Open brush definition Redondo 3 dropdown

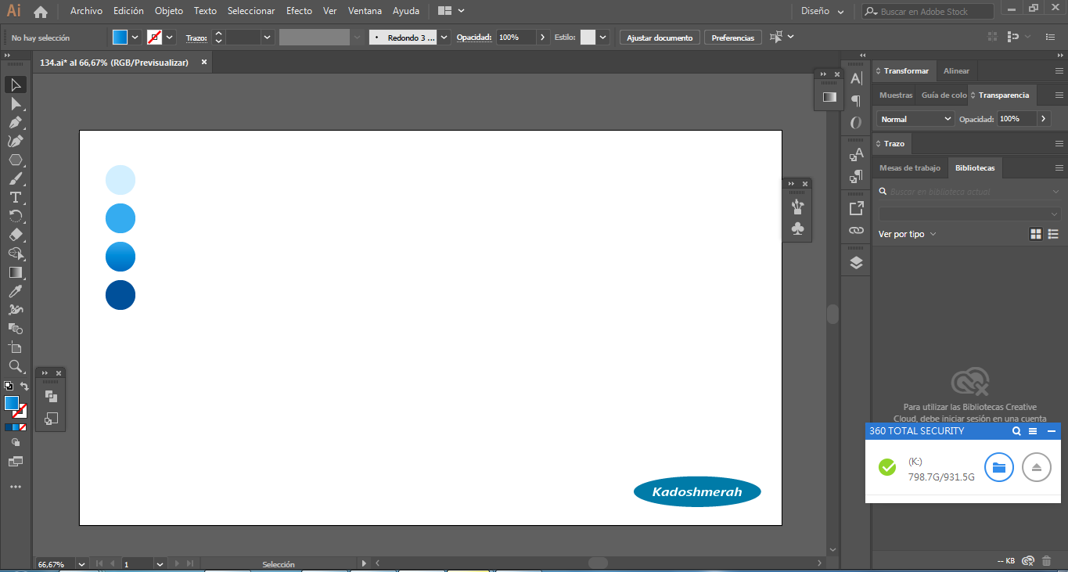click(x=444, y=37)
